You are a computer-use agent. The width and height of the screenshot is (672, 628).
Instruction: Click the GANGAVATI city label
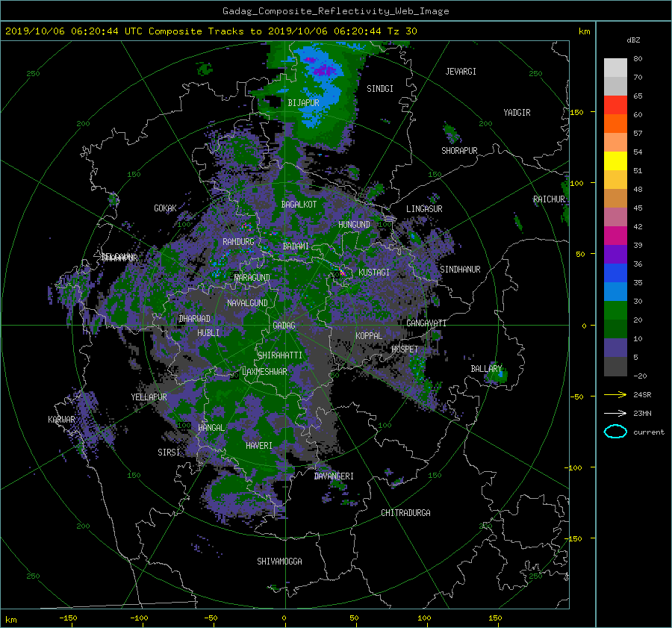[426, 323]
